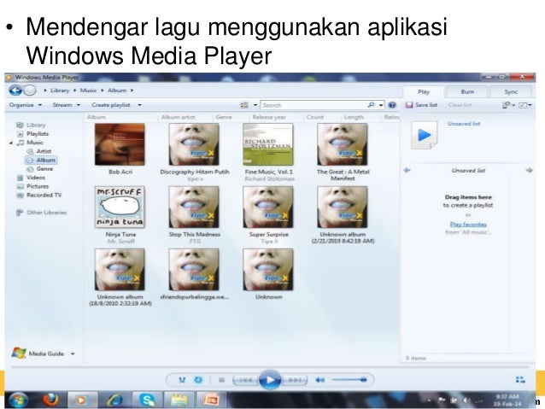
Task: Click the playback seek bar
Action: [x=270, y=367]
